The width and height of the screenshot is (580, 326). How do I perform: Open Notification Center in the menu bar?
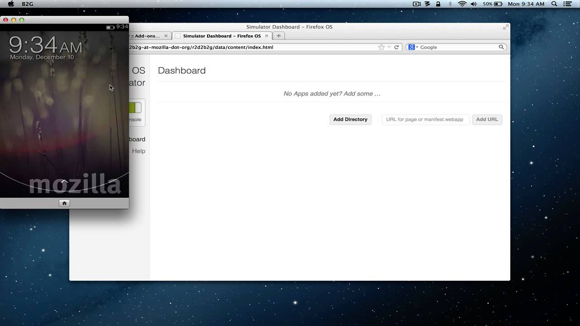pos(568,4)
